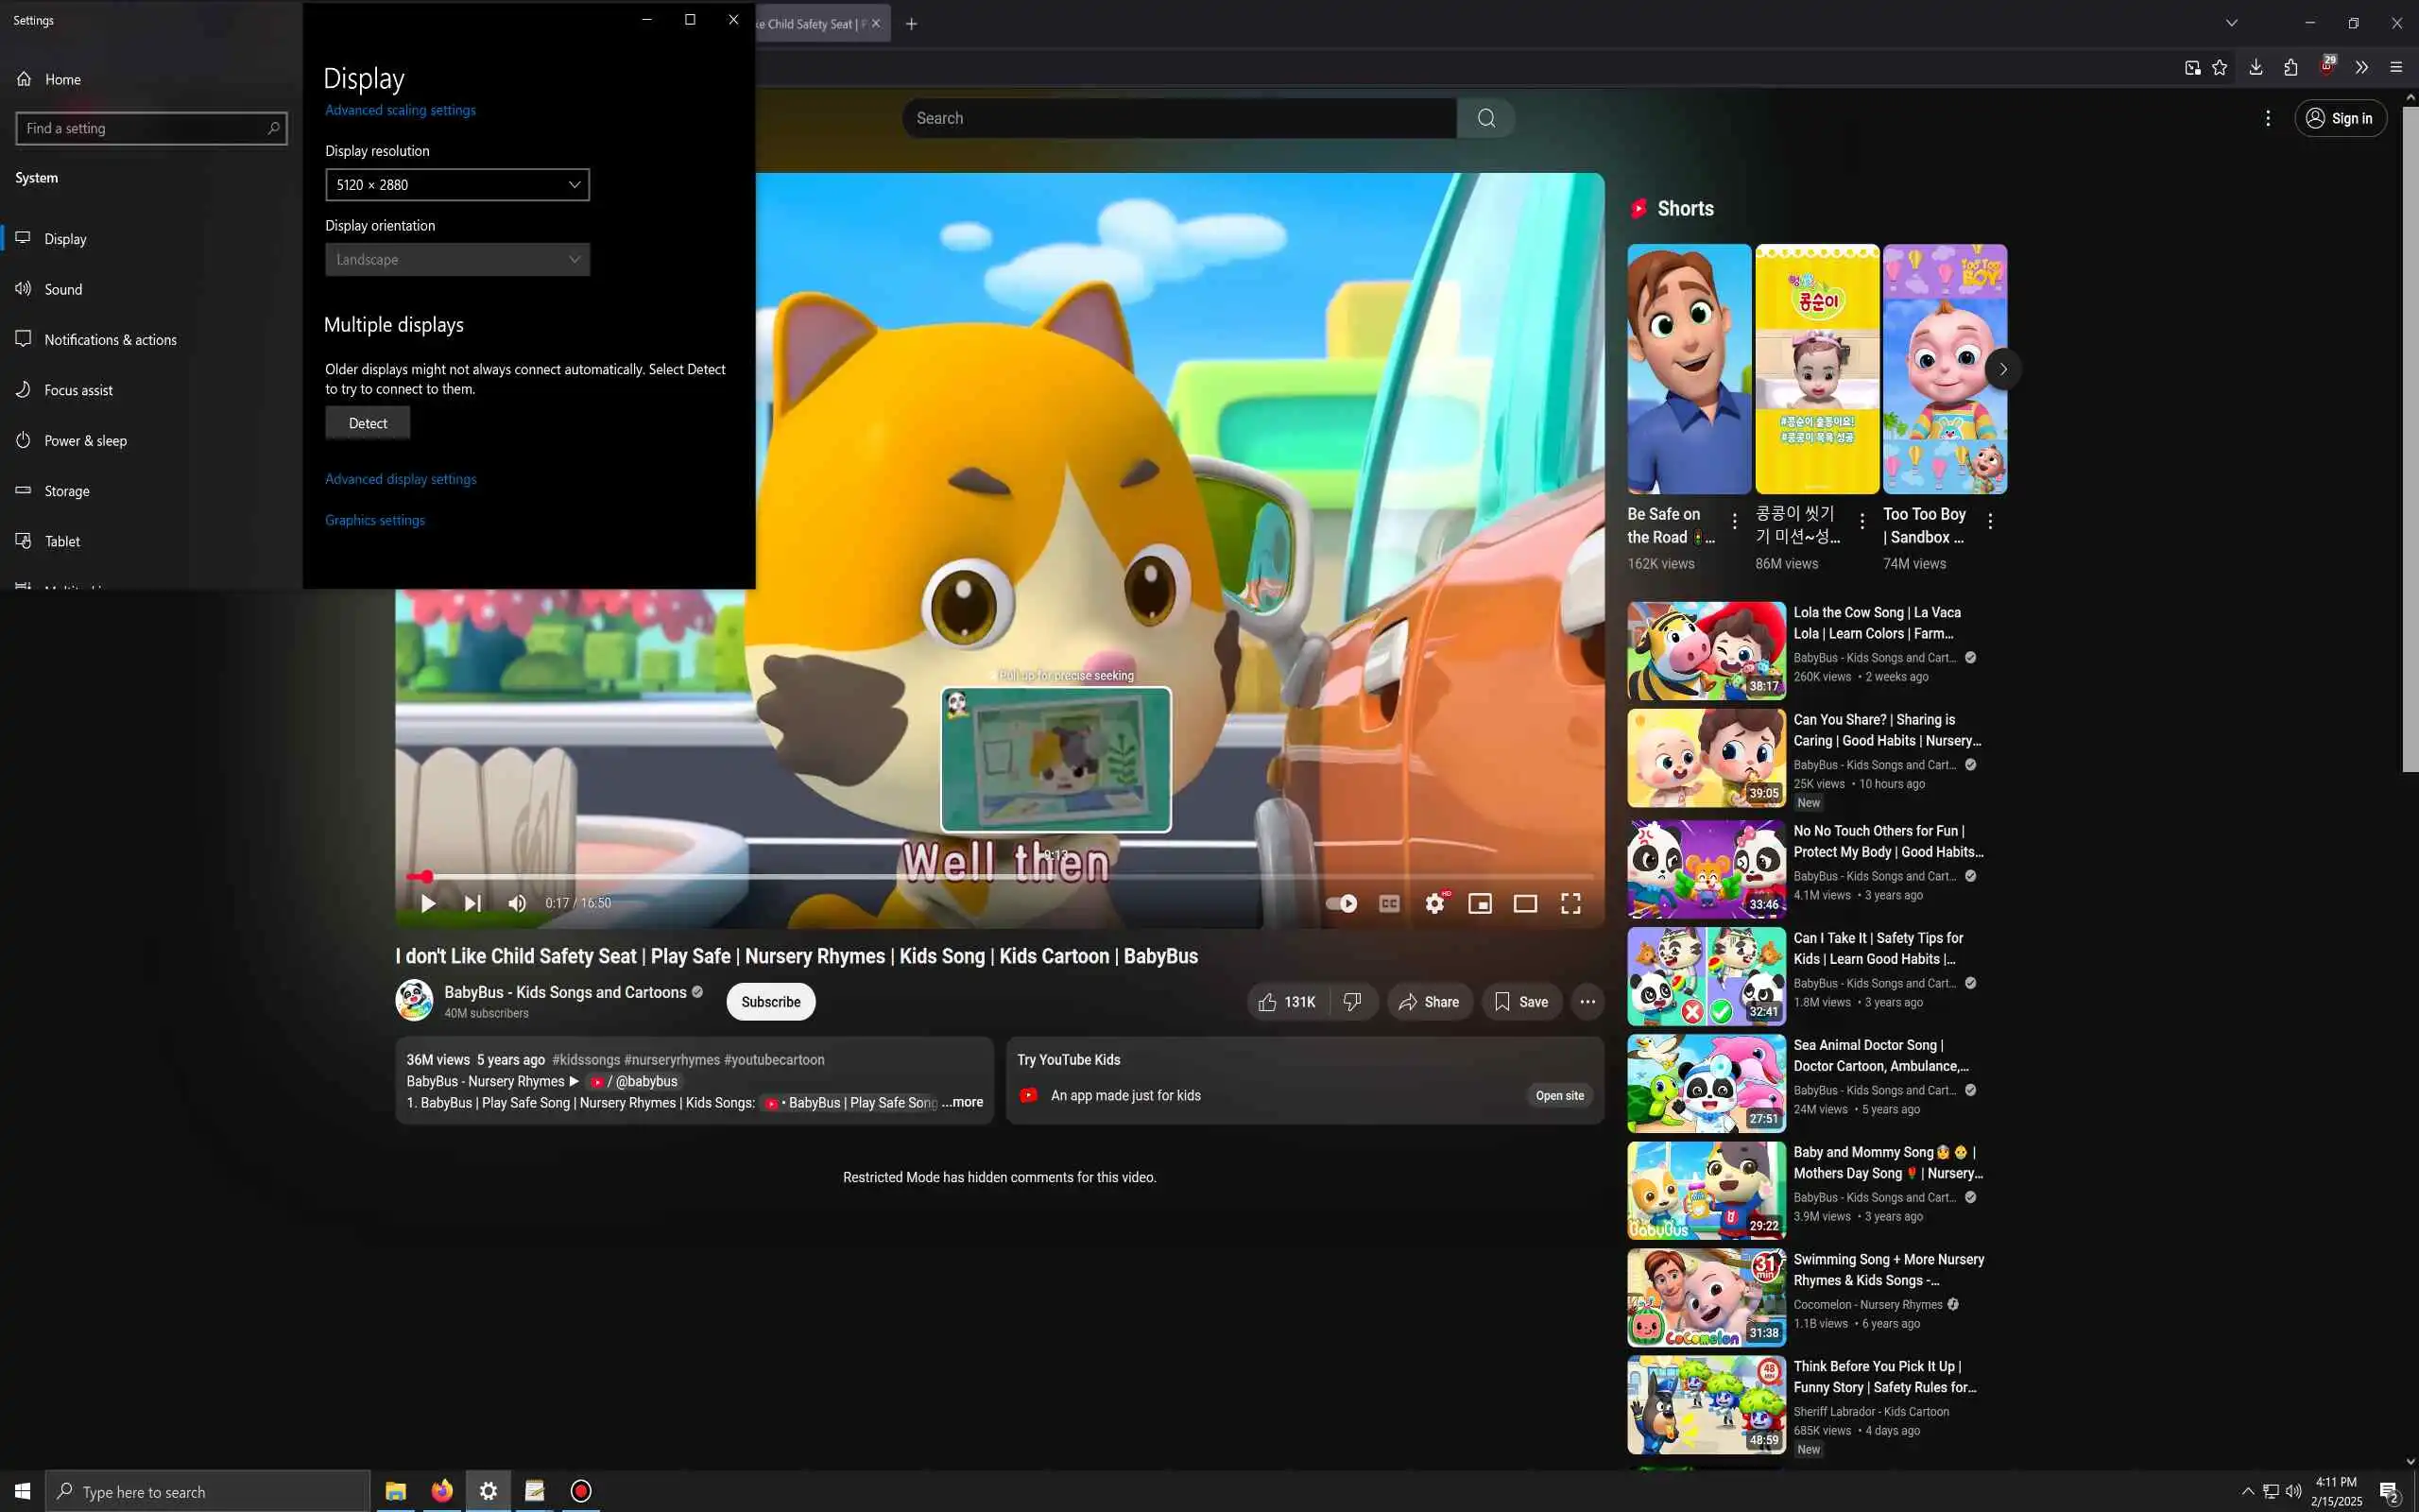Play the paused video
This screenshot has width=2419, height=1512.
pos(428,903)
